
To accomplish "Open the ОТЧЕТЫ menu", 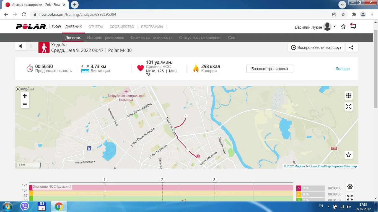I will point(95,27).
